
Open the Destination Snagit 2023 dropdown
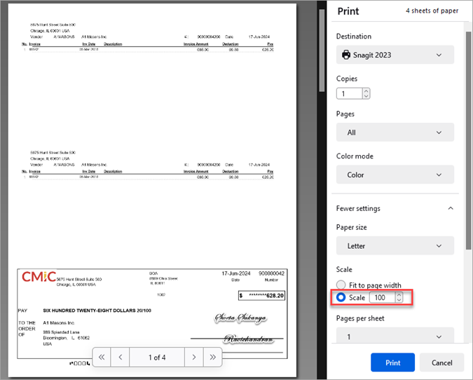coord(395,55)
